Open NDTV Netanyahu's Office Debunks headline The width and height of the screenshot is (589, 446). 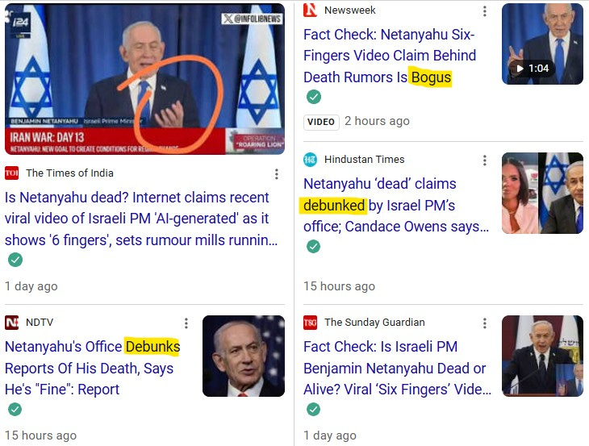click(x=93, y=368)
